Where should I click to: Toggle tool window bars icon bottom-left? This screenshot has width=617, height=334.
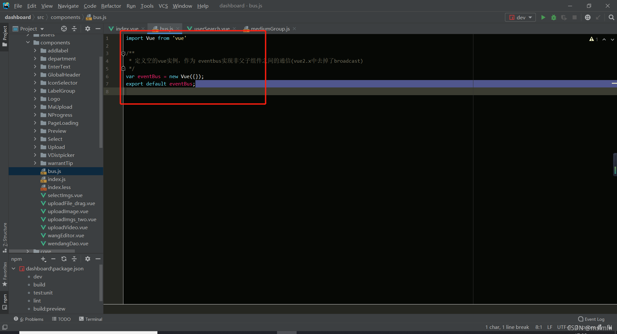(5, 327)
